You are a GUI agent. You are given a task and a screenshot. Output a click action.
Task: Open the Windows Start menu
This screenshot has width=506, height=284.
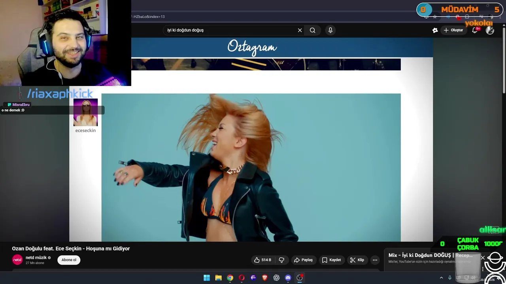tap(207, 278)
